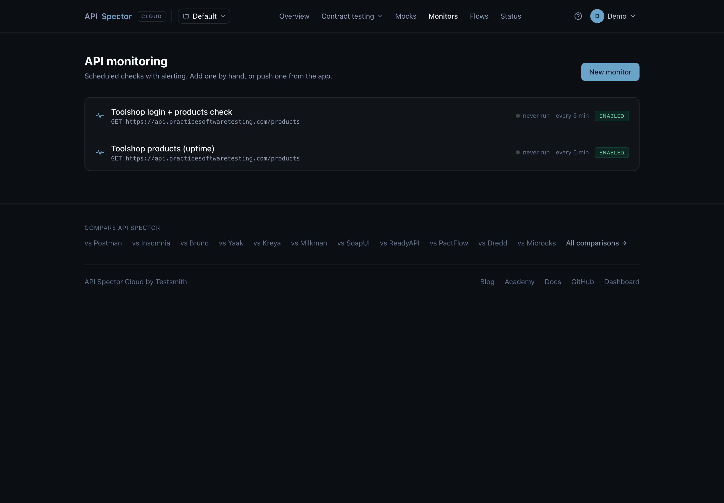Click the folder icon in Default selector

click(186, 16)
